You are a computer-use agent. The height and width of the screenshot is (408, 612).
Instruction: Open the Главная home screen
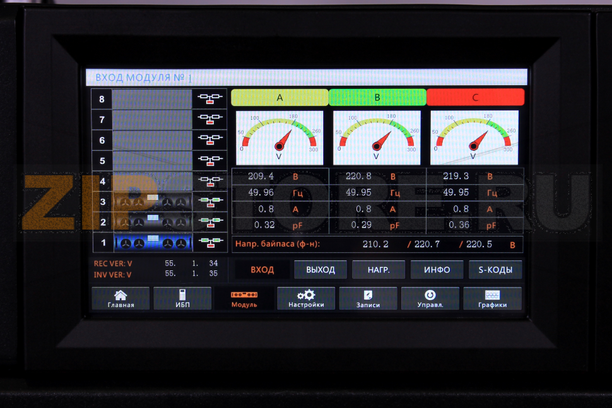point(121,298)
